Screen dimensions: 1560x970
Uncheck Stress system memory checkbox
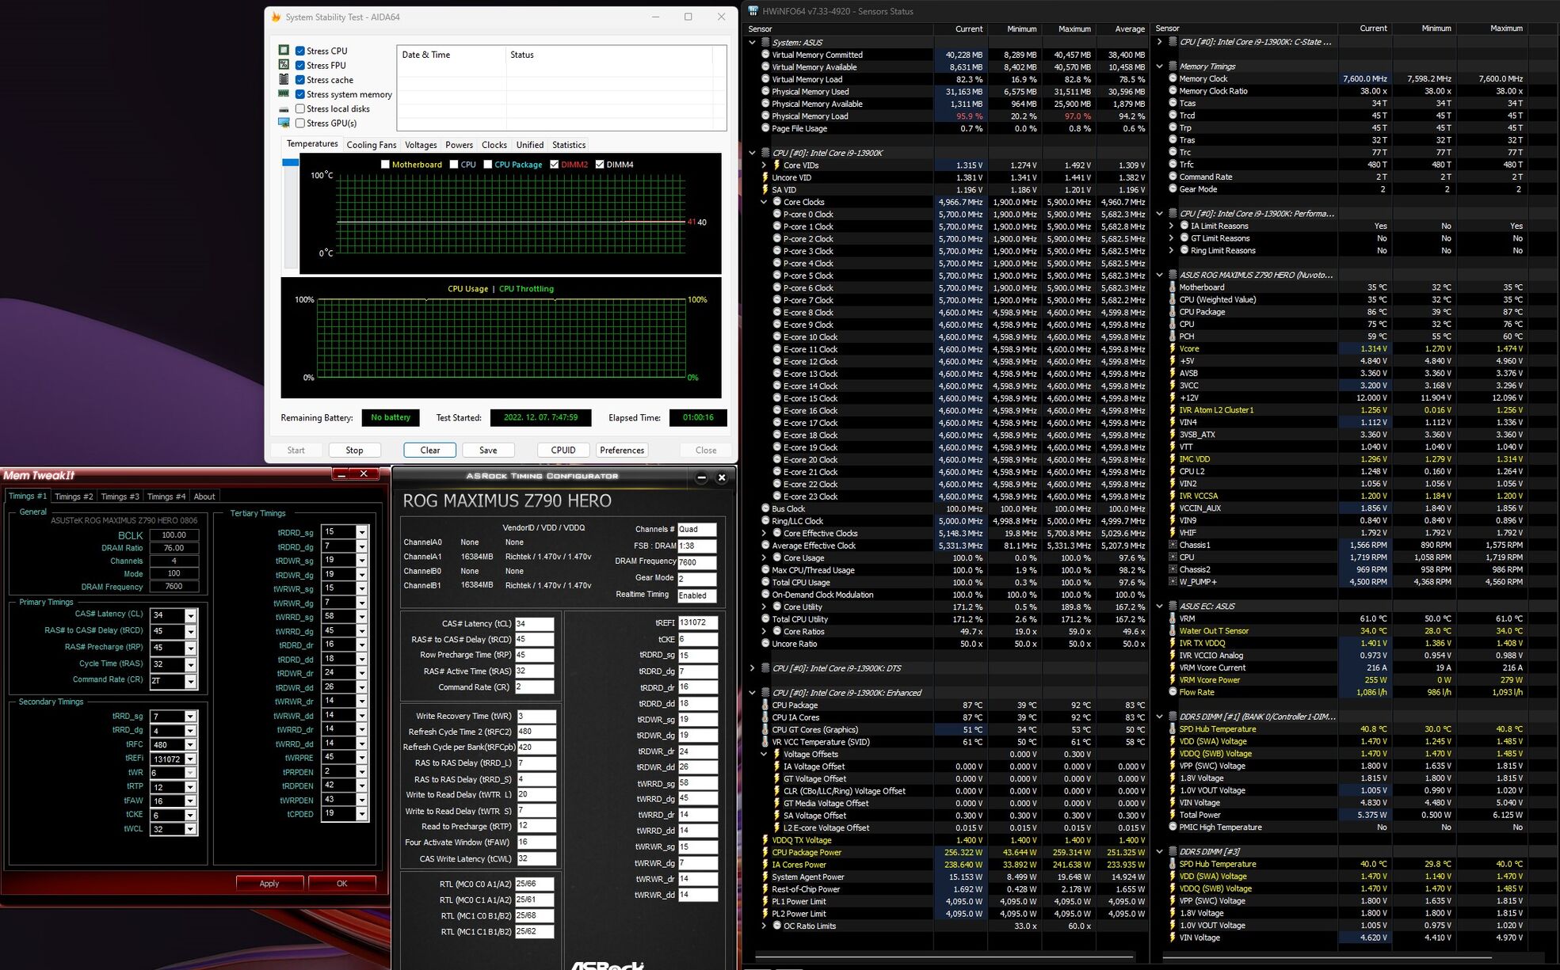300,94
